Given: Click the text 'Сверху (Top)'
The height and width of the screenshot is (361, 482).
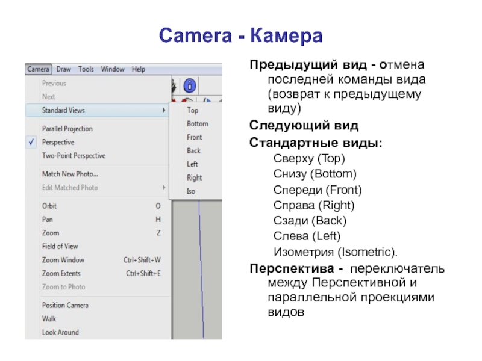Looking at the screenshot, I should (x=309, y=159).
